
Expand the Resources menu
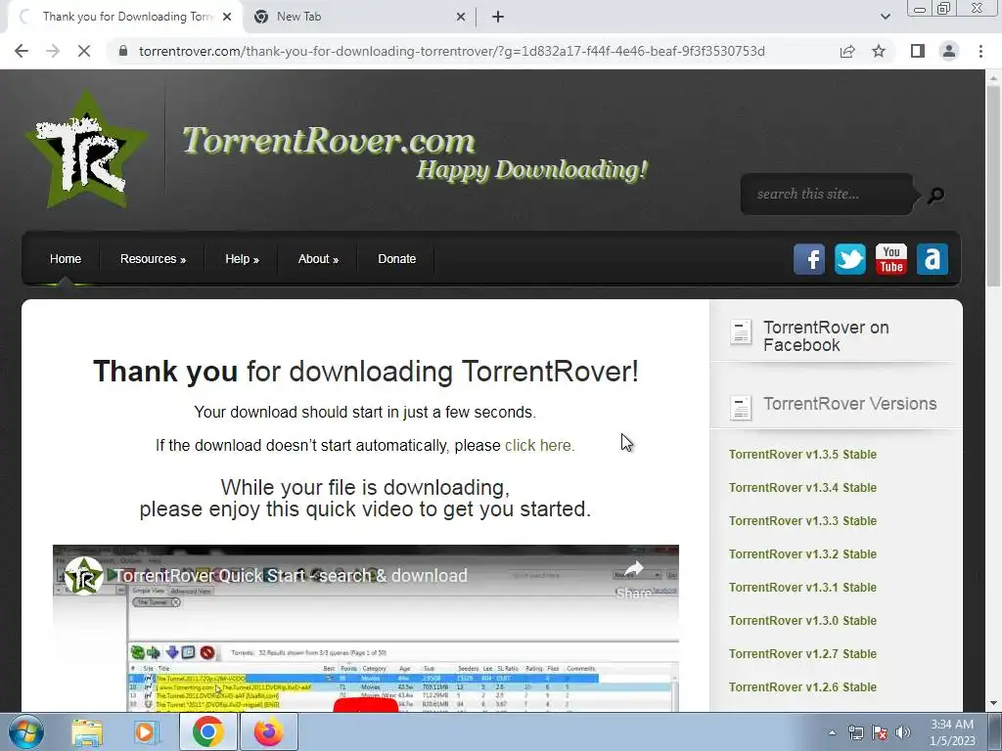(x=153, y=258)
